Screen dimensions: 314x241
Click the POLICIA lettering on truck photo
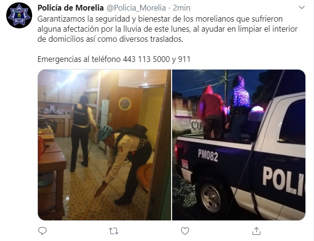point(283,181)
